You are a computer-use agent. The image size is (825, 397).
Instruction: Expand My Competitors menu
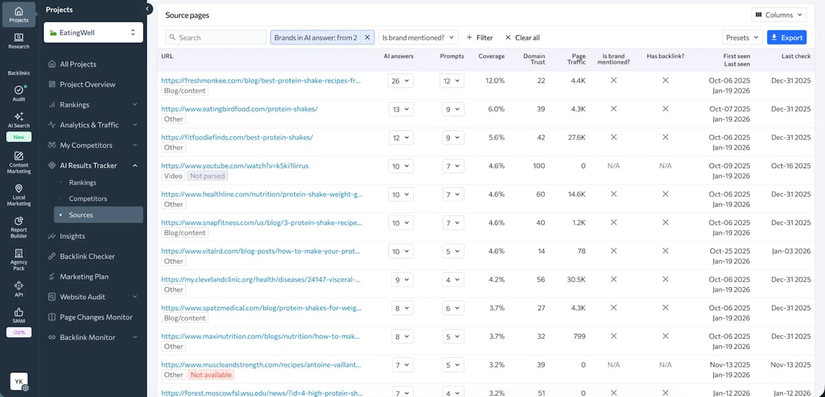93,145
